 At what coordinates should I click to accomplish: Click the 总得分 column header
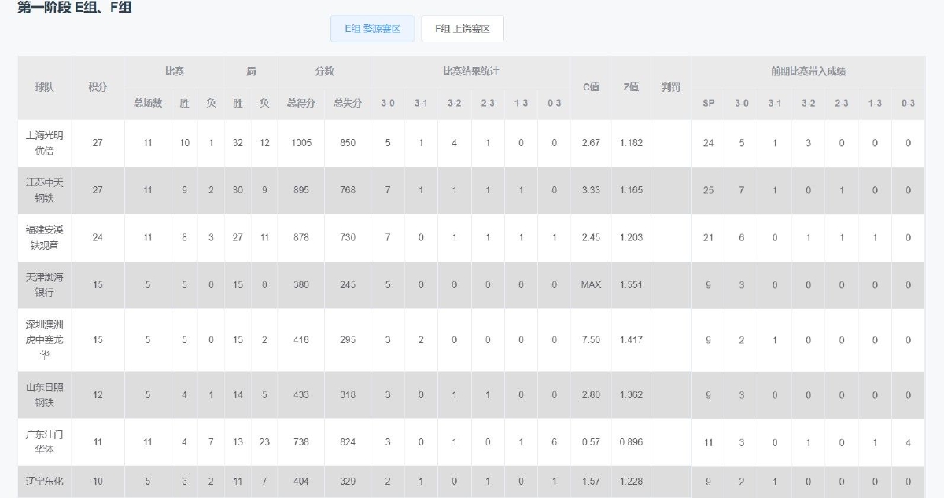pos(301,103)
